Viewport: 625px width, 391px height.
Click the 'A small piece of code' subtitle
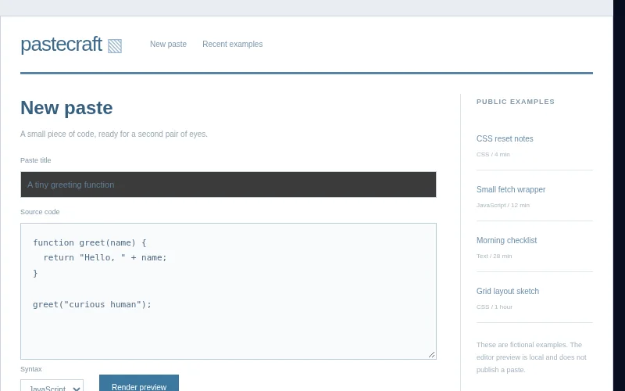114,134
